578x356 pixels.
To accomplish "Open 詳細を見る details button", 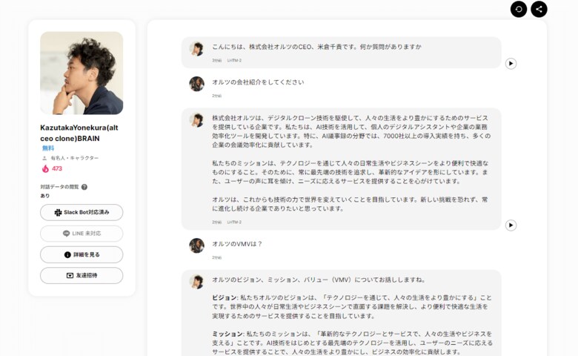I will pos(82,254).
